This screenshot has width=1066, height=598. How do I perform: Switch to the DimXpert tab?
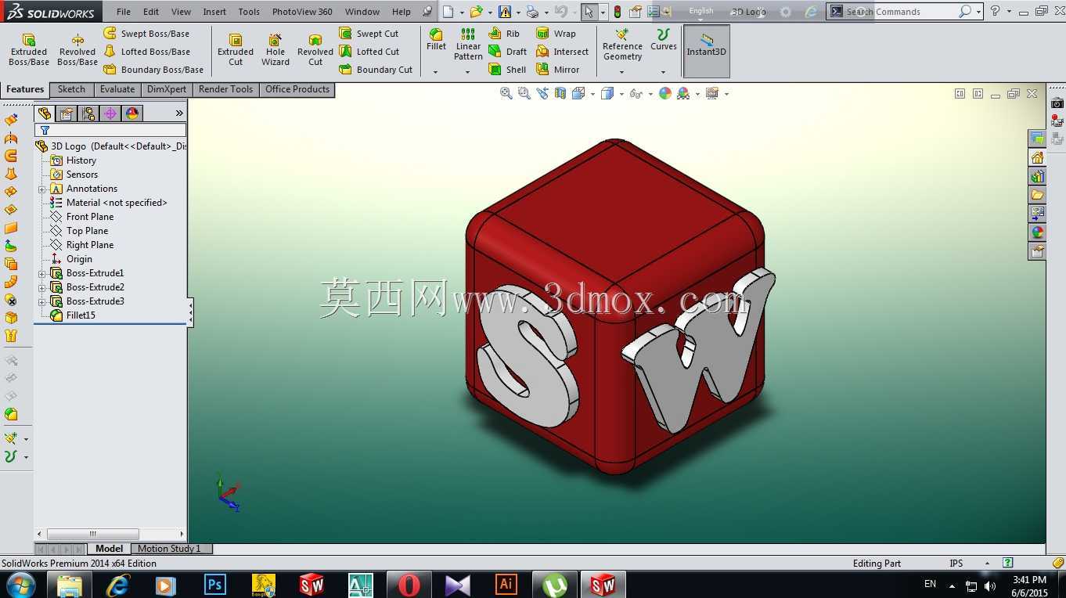point(167,89)
